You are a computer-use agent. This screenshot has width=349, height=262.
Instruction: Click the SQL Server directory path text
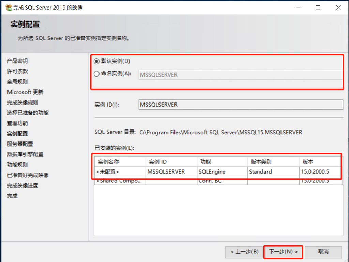click(x=221, y=132)
